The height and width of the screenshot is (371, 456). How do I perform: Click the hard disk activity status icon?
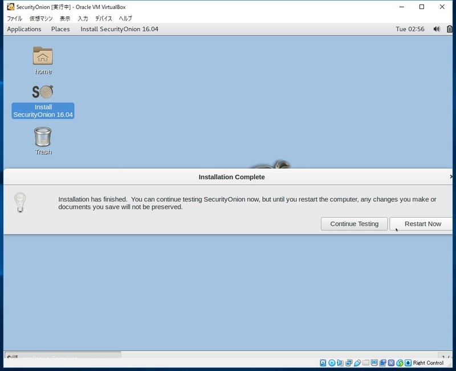pyautogui.click(x=323, y=362)
